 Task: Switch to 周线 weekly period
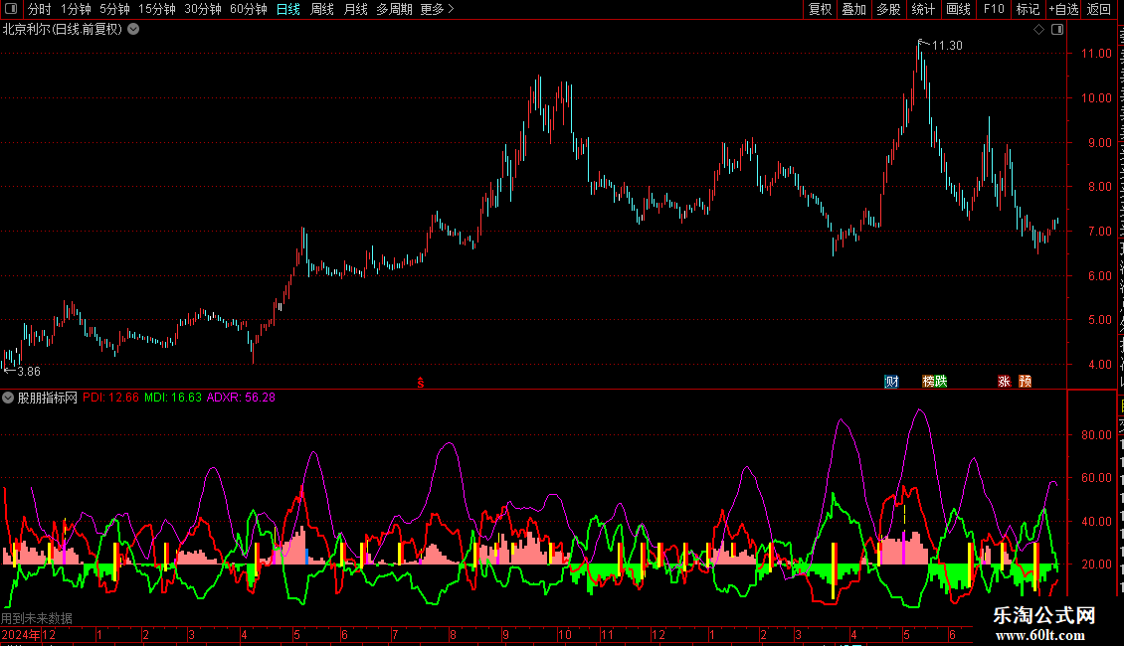(322, 9)
